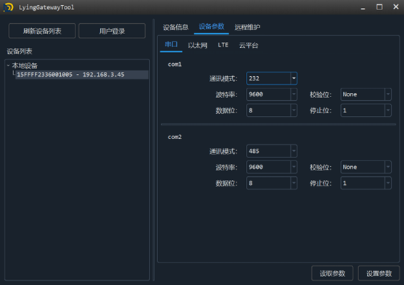404x285 pixels.
Task: Open com1 通讯模式 dropdown showing 232
Action: [271, 78]
